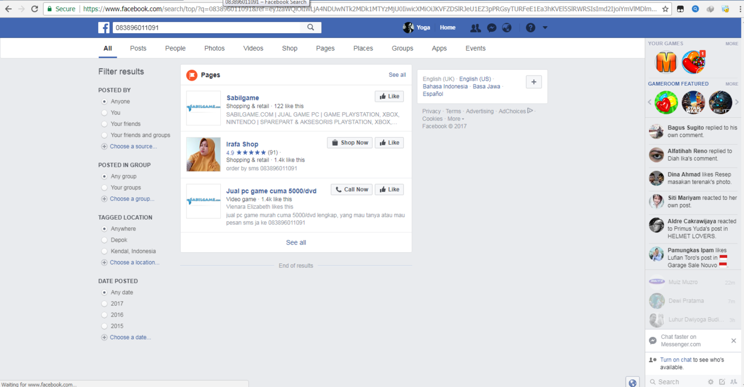Open the Irafa Shop page link
The image size is (744, 387).
tap(242, 144)
